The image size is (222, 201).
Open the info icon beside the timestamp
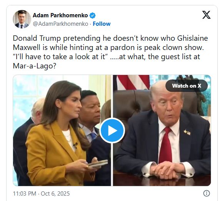point(207,193)
